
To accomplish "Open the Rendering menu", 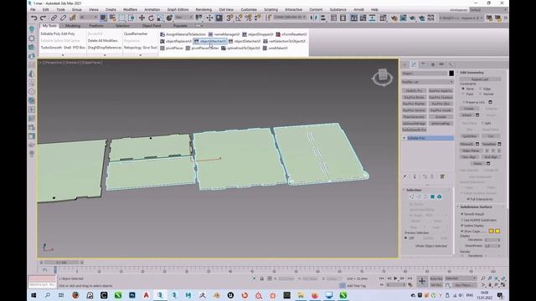I will (204, 9).
